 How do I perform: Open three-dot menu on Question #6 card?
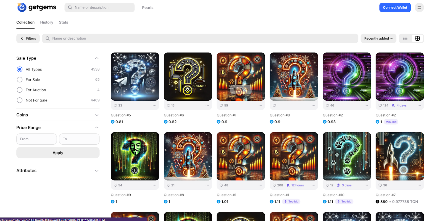tap(207, 105)
